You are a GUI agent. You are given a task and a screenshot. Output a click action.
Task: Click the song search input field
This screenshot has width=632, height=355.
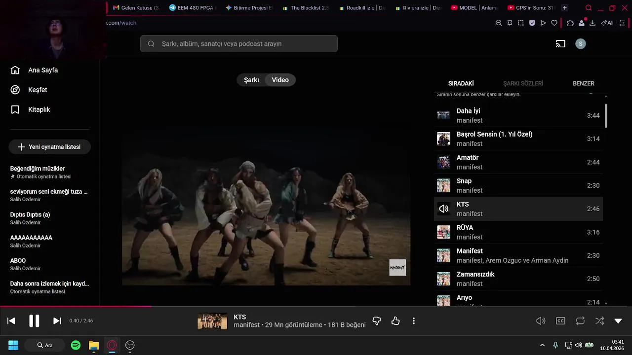coord(239,44)
